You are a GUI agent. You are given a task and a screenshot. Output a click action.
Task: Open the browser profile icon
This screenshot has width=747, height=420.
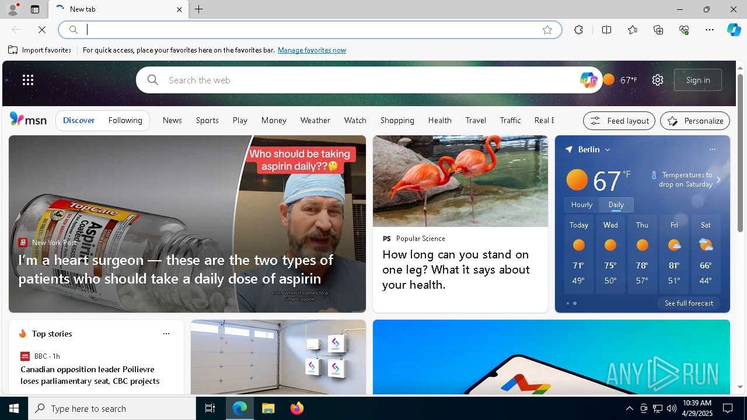[x=12, y=9]
